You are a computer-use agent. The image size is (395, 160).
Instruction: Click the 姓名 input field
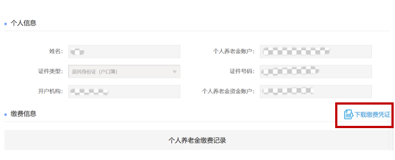pos(124,52)
